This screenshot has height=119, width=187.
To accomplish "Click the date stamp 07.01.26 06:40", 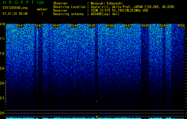I will click(x=15, y=14).
